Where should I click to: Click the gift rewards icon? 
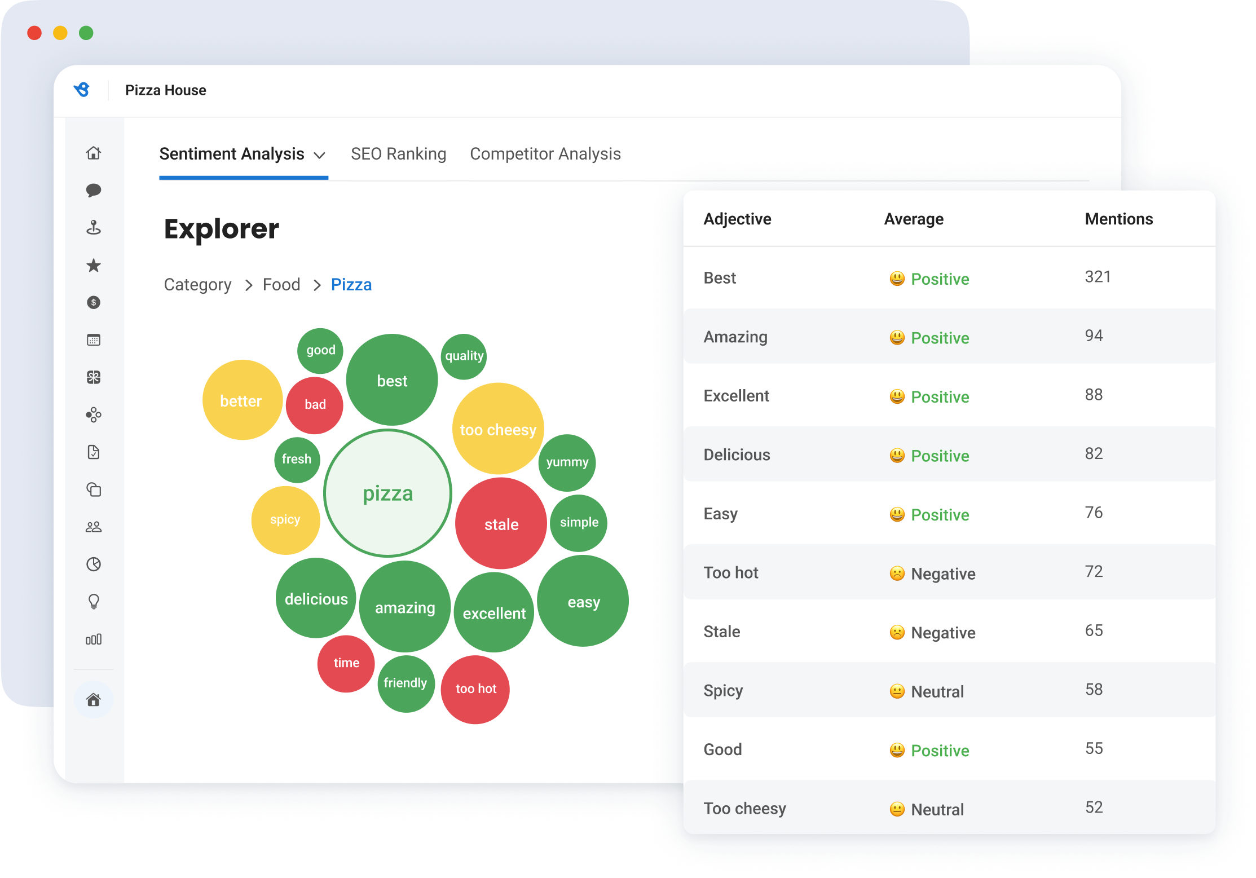click(x=94, y=377)
